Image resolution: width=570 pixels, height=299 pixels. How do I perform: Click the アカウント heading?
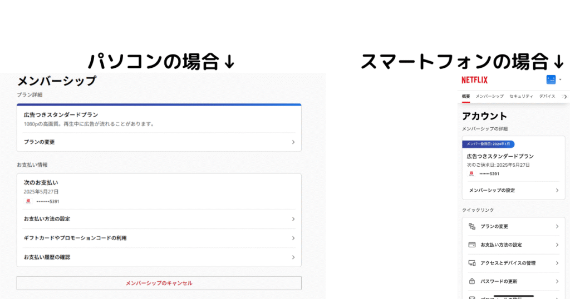[x=484, y=116]
